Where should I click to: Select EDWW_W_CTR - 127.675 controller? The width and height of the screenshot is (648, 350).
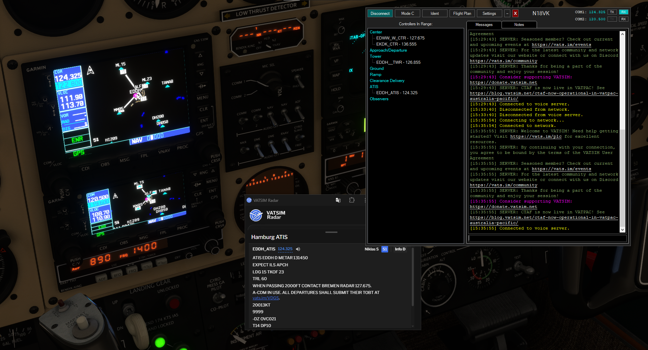coord(400,38)
